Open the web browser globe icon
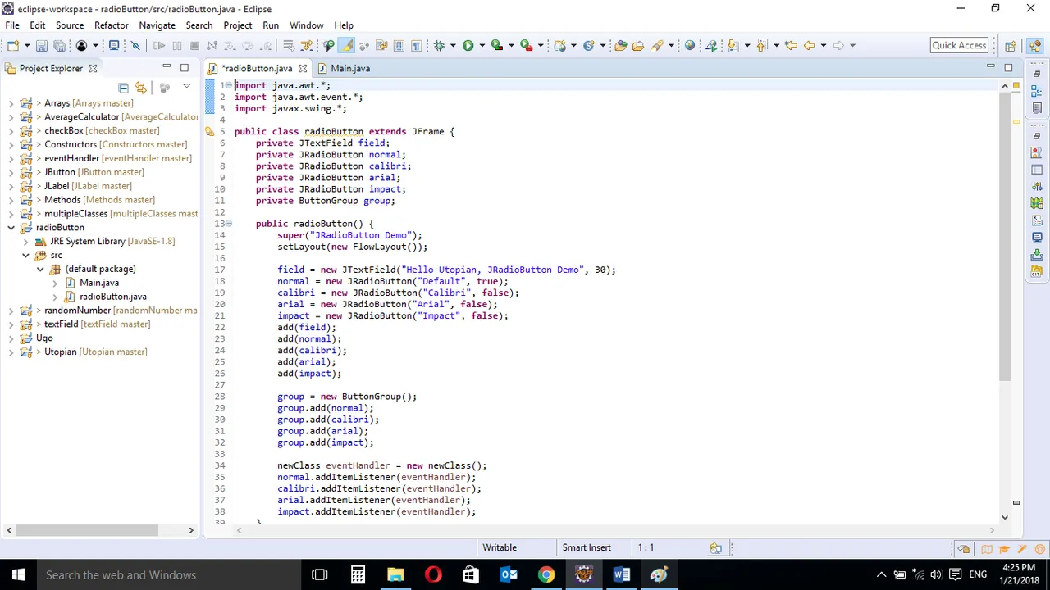The image size is (1050, 590). pyautogui.click(x=690, y=45)
